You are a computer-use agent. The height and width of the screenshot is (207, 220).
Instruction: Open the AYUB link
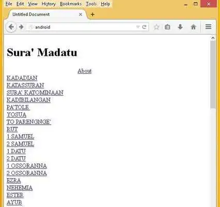coord(14,202)
